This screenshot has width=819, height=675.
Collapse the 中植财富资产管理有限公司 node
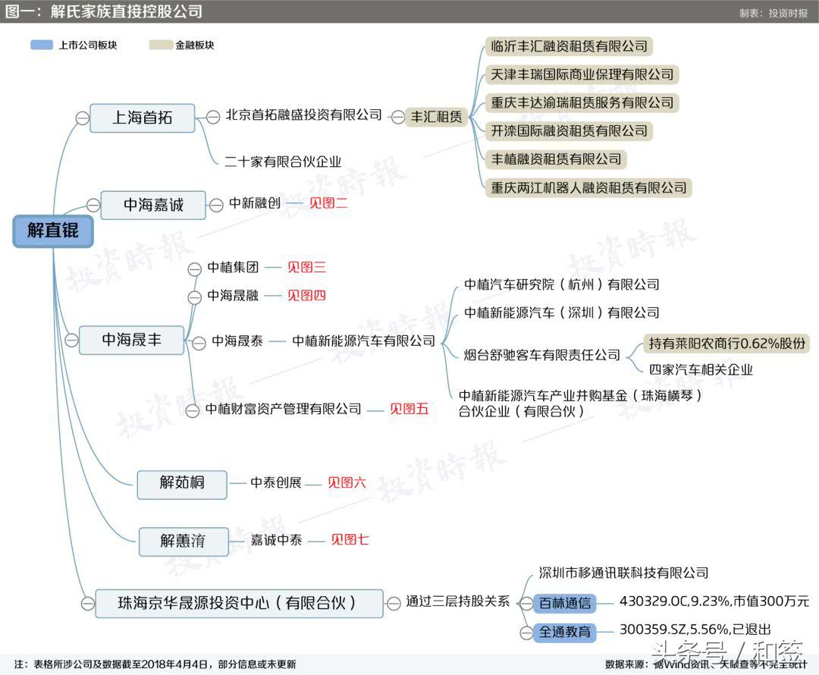[192, 409]
